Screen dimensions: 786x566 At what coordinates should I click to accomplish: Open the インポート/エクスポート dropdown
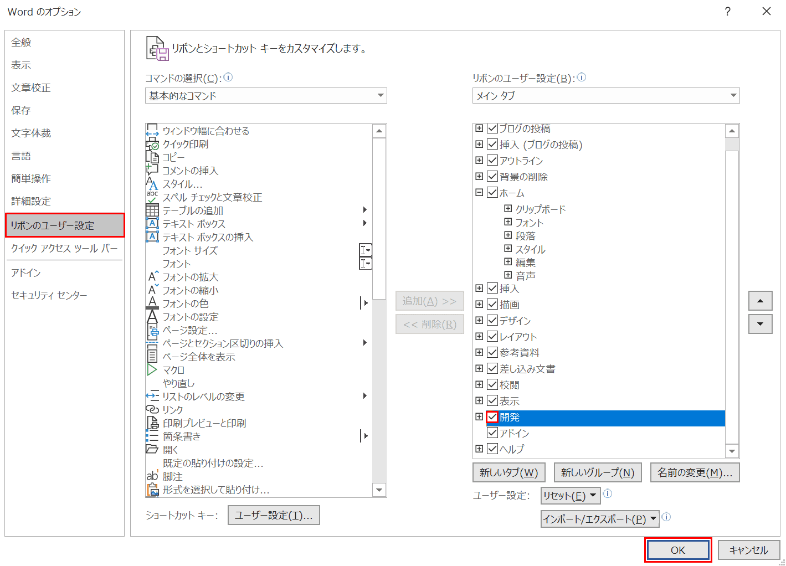[600, 519]
